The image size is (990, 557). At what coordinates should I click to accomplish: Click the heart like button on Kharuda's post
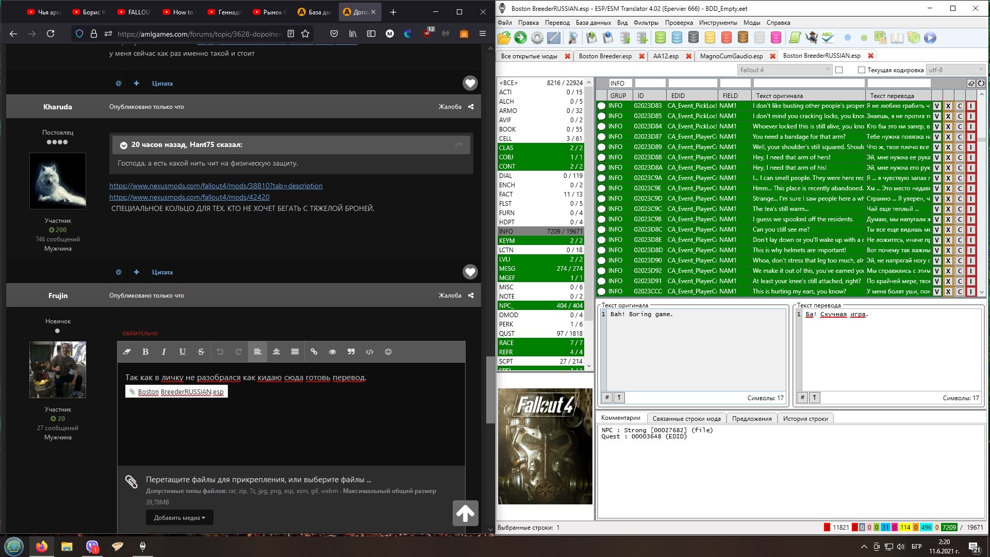click(x=470, y=272)
